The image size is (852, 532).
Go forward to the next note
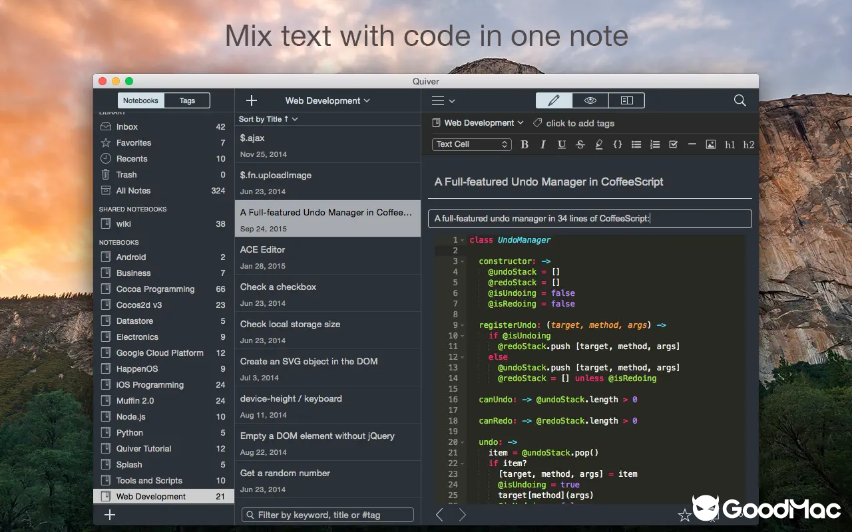[x=463, y=514]
